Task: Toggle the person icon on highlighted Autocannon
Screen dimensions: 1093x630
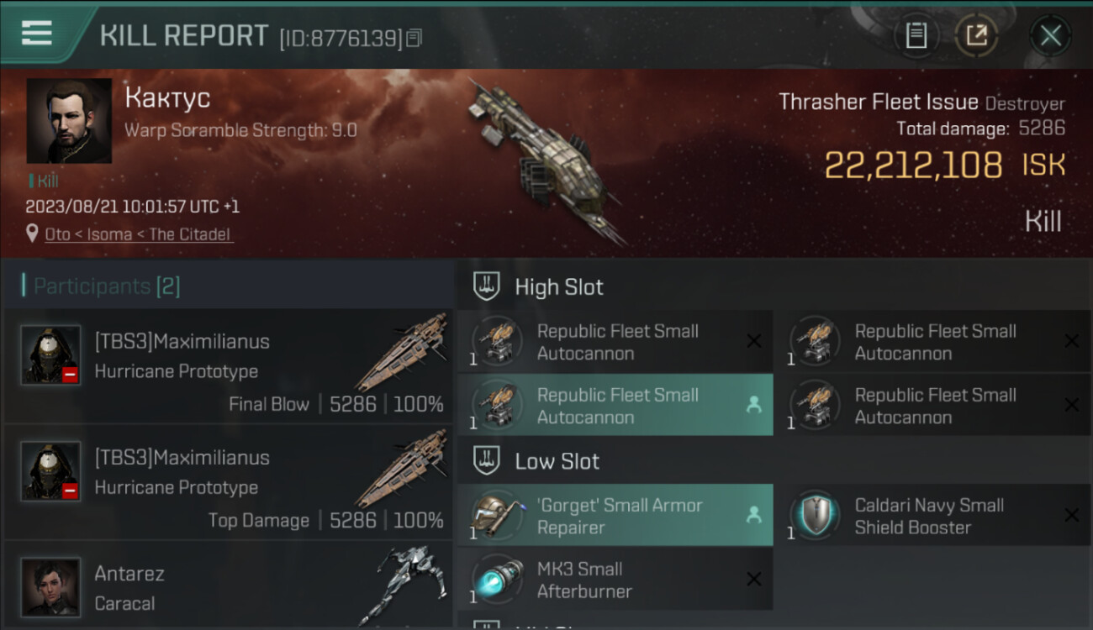Action: tap(753, 405)
